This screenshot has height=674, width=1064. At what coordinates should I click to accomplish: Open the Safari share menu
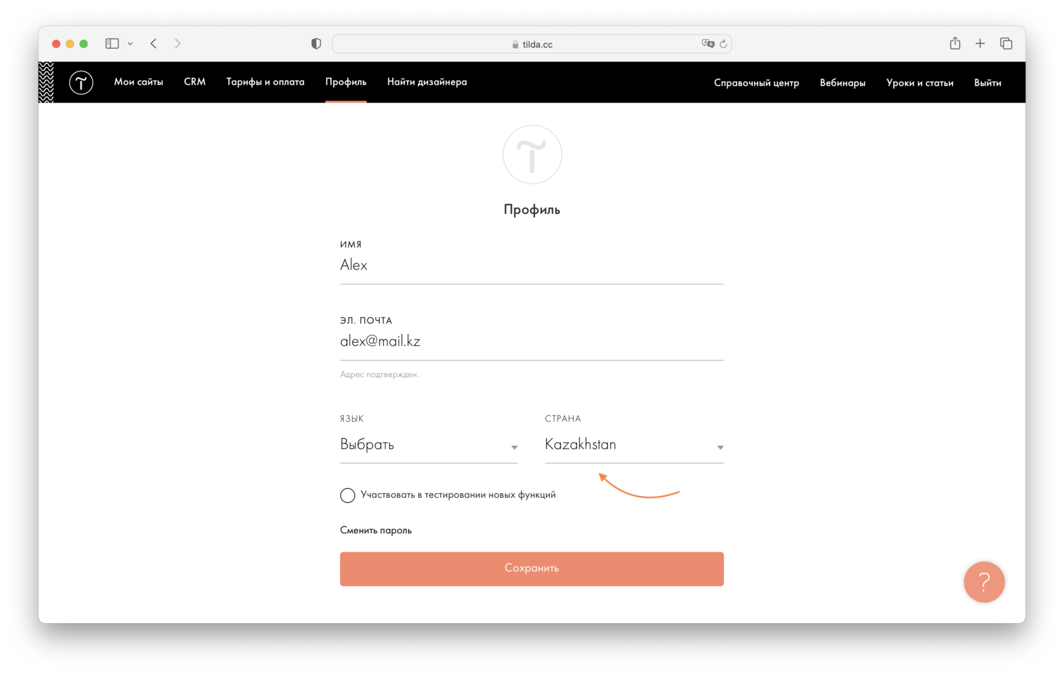pos(955,43)
